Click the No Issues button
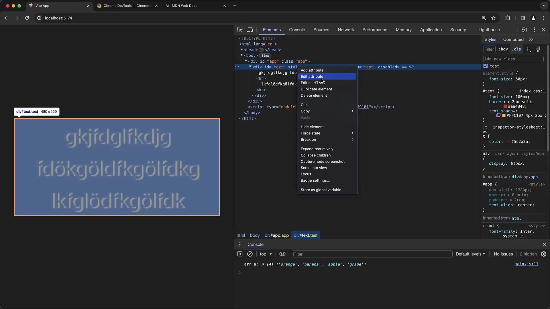This screenshot has width=550, height=309. 503,254
